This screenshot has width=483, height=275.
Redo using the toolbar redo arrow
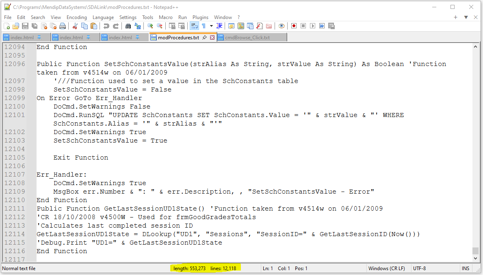(x=116, y=26)
